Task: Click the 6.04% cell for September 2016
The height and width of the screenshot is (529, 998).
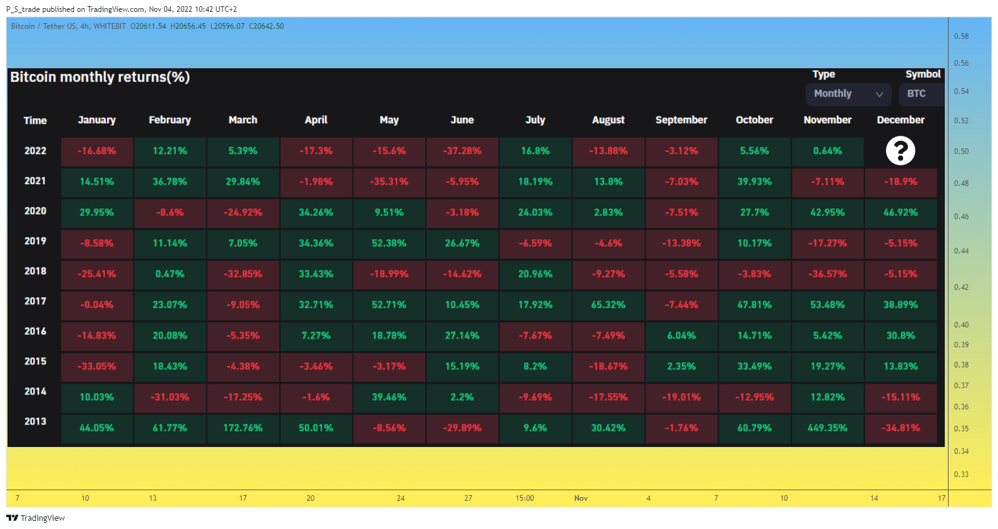Action: click(x=681, y=336)
